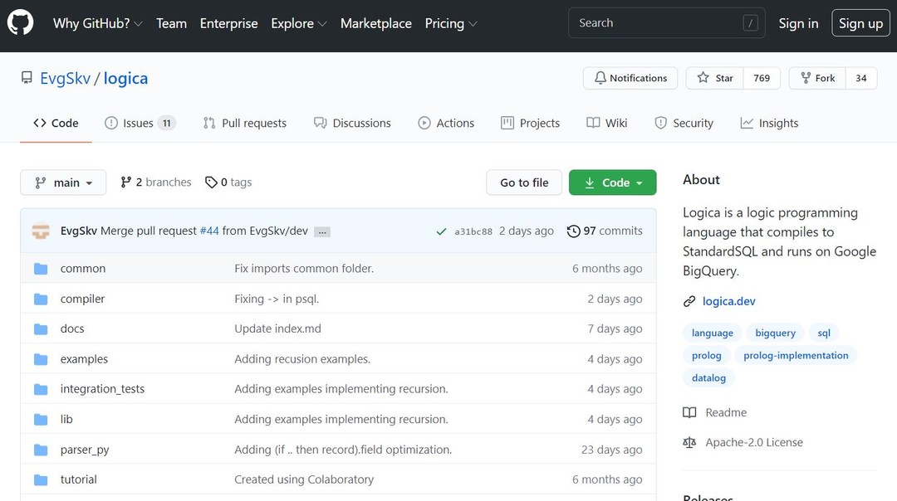Open the common folder icon

41,269
